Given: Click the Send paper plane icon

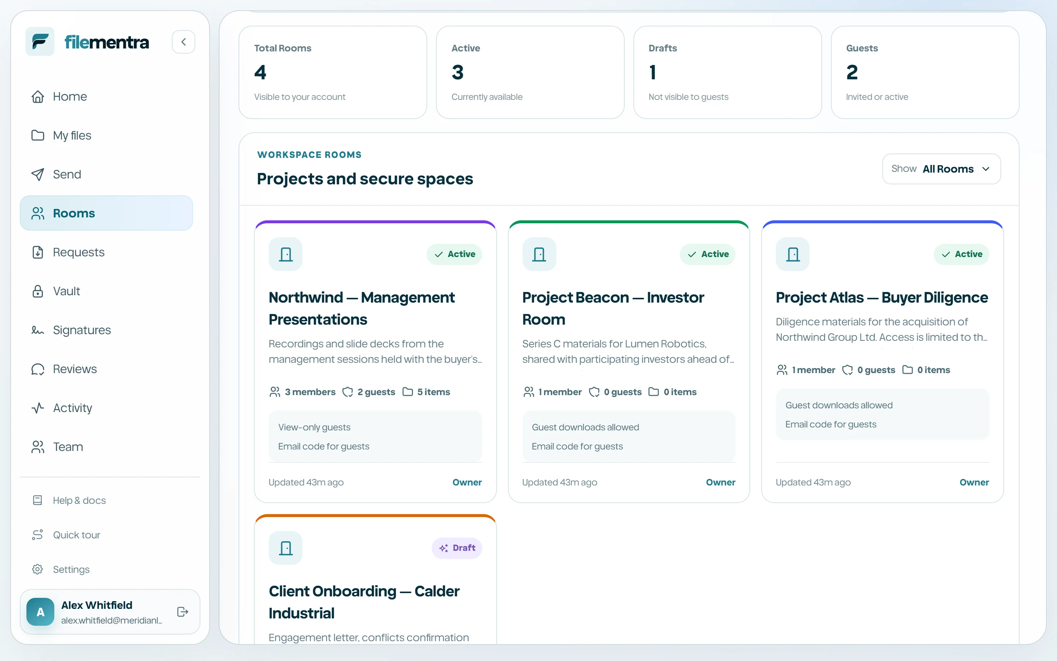Looking at the screenshot, I should pyautogui.click(x=38, y=174).
